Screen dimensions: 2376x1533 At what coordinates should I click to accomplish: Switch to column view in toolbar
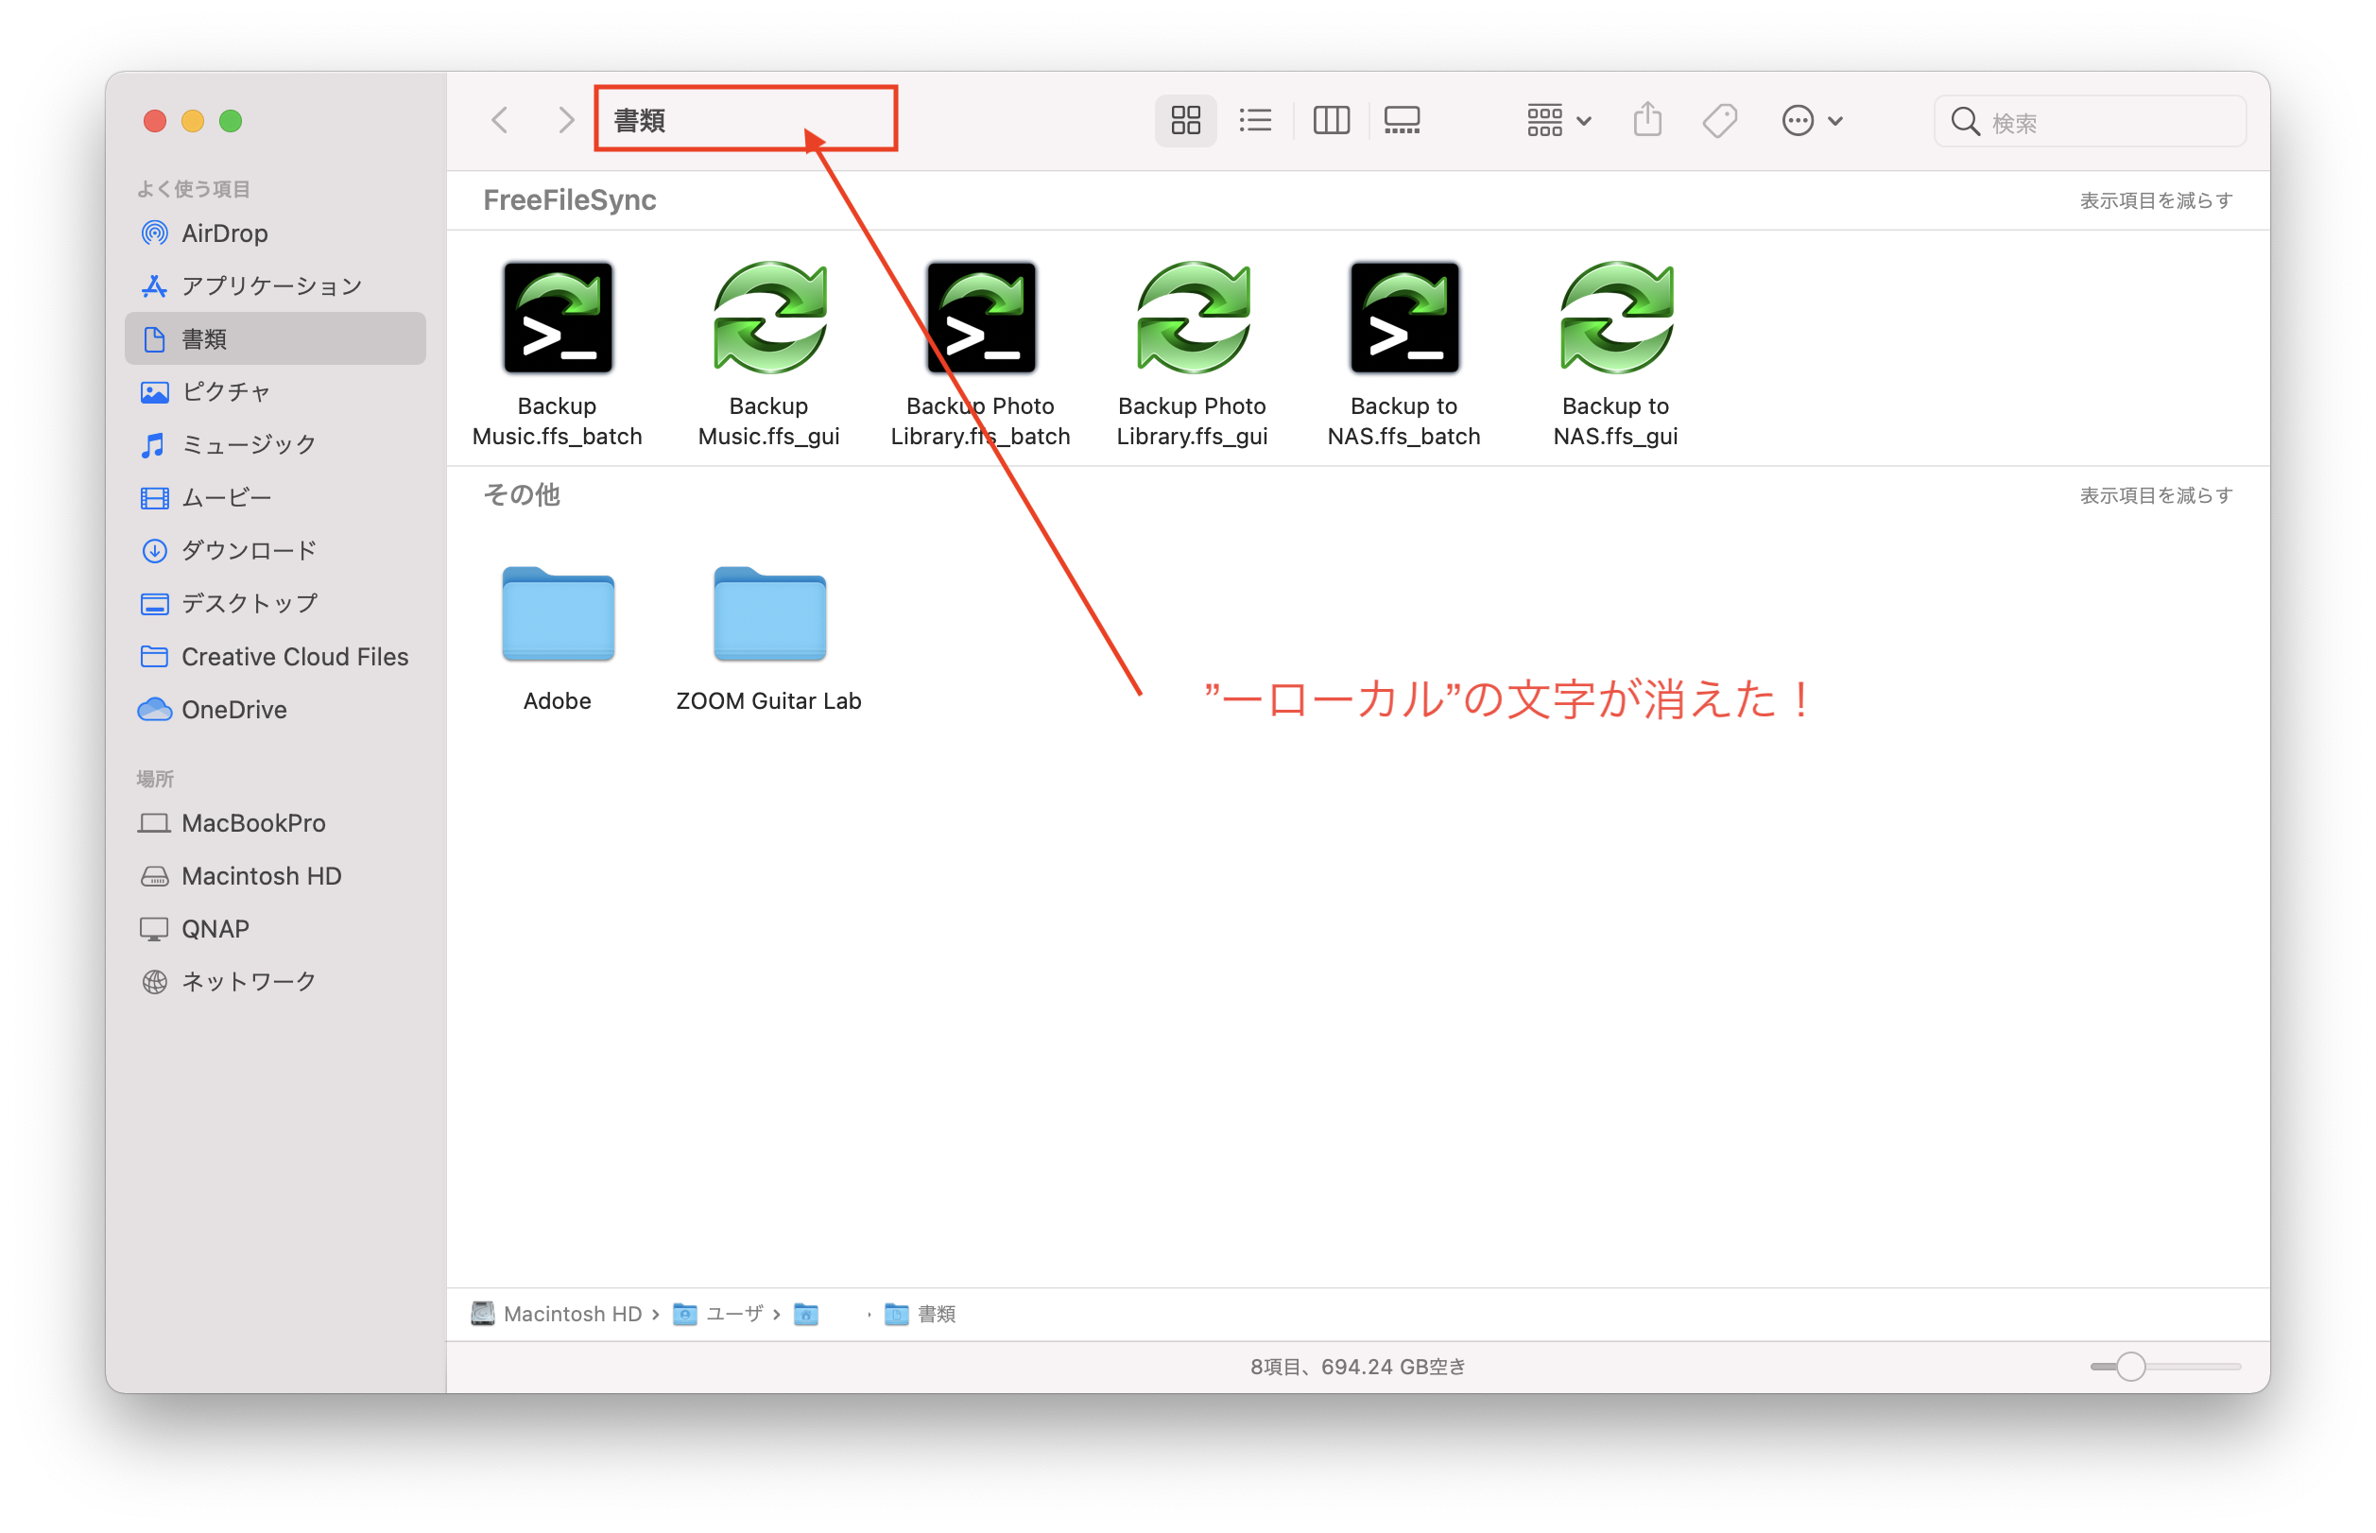pyautogui.click(x=1331, y=120)
